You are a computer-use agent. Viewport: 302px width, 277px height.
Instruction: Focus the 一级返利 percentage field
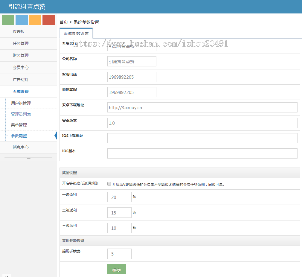pyautogui.click(x=119, y=197)
